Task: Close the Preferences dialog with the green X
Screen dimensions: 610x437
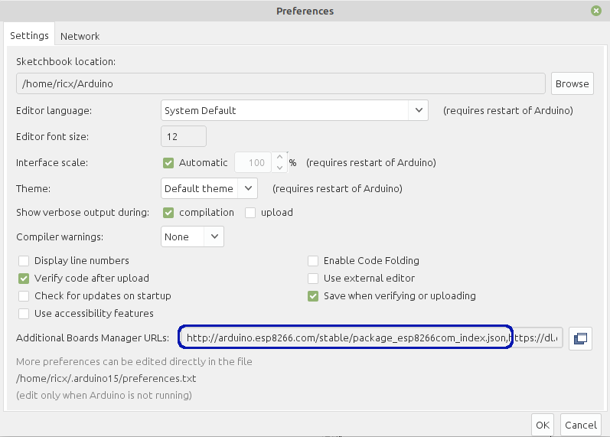Action: click(595, 11)
